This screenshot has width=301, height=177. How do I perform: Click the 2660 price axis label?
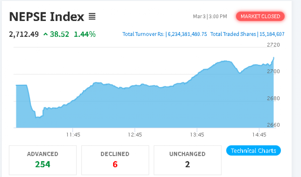point(273,125)
